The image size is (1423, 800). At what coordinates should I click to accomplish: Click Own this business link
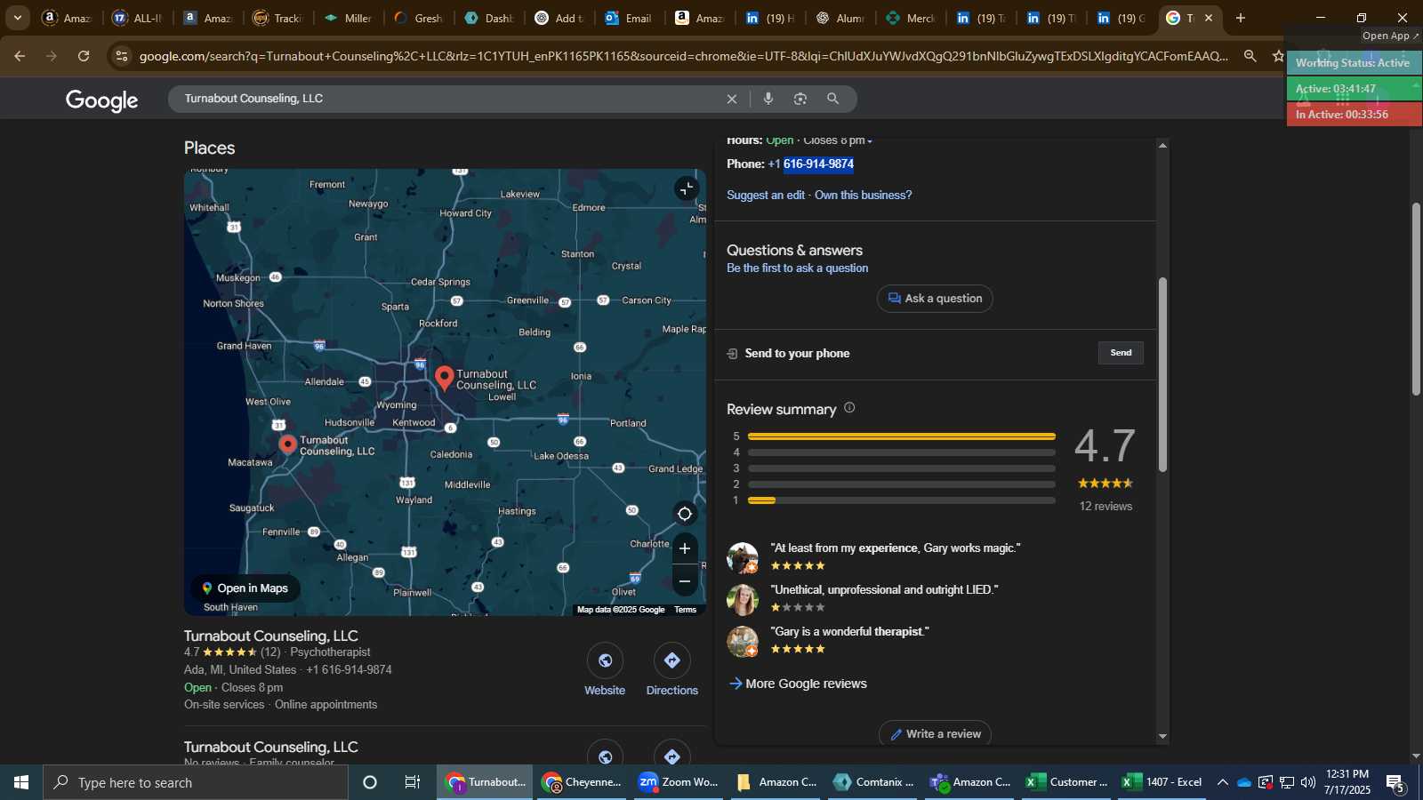(863, 196)
